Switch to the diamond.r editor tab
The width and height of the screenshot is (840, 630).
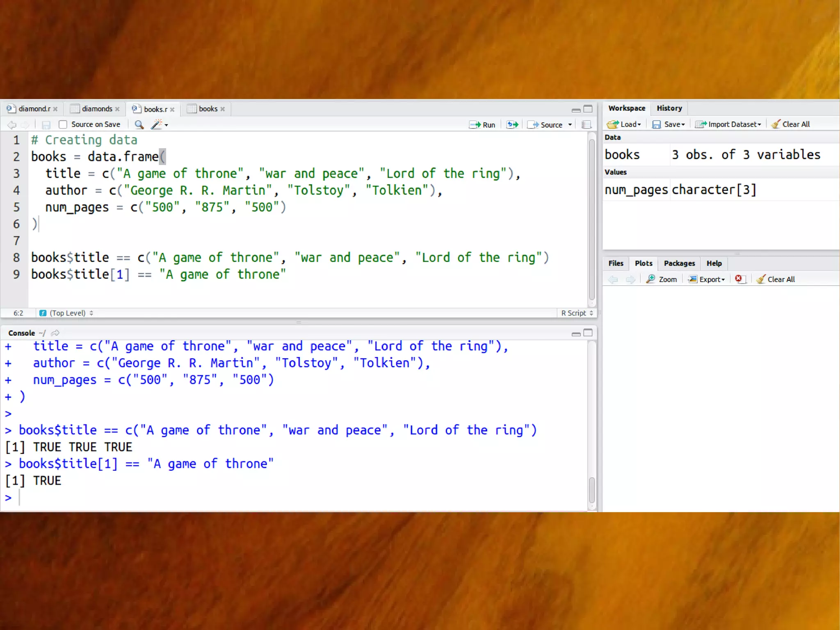(34, 109)
